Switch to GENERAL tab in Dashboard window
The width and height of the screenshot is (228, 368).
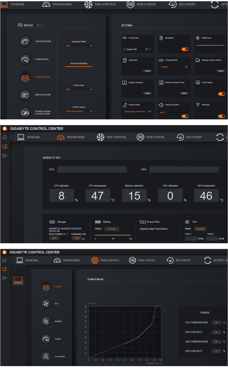pyautogui.click(x=29, y=137)
